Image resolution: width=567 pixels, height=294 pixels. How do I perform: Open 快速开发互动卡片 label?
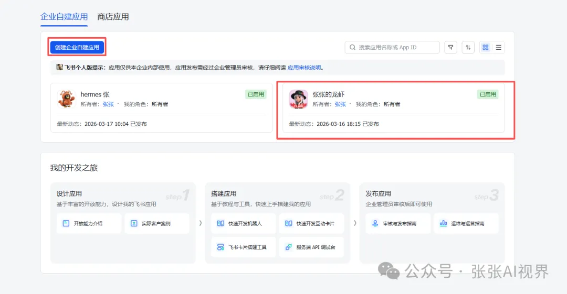point(316,224)
